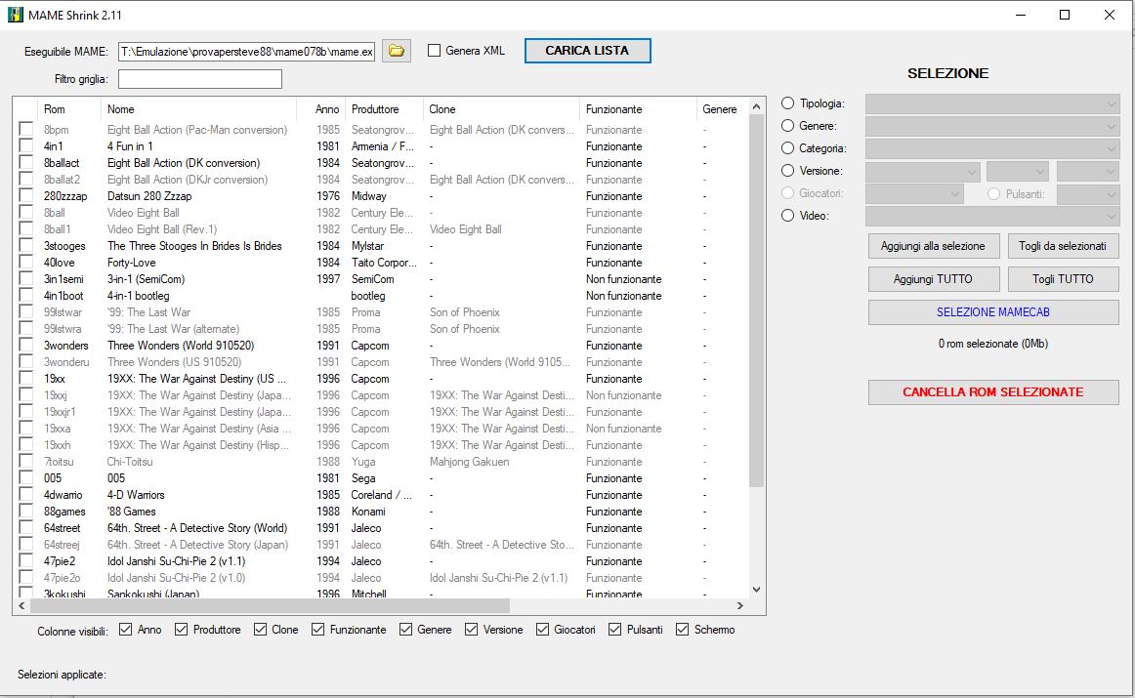Toggle the Giocatori column checkbox
This screenshot has height=698, width=1135.
click(542, 630)
